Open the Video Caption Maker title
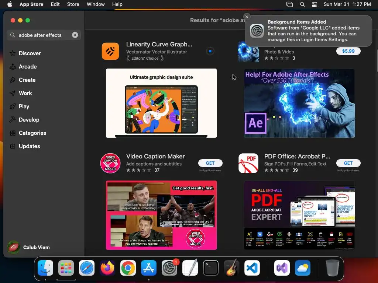Viewport: 378px width, 283px height. 155,156
